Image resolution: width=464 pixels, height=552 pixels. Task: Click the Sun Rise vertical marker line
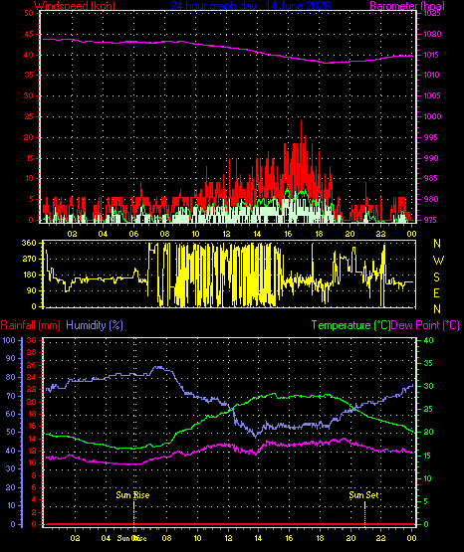(133, 513)
